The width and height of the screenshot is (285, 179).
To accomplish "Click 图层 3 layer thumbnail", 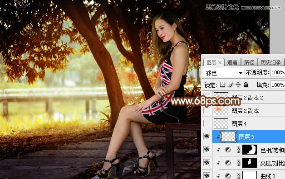I will (x=228, y=137).
